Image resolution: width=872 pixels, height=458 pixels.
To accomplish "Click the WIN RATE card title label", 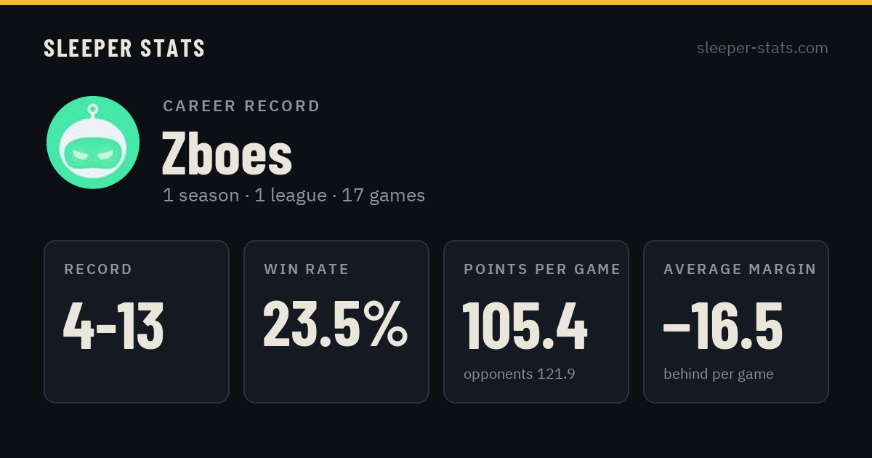I will tap(307, 270).
